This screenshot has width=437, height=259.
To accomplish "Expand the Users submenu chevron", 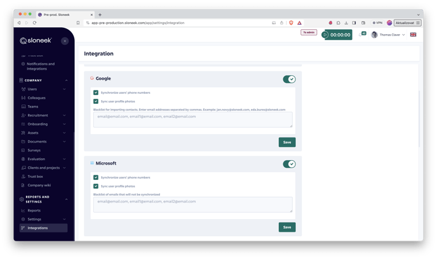I will pos(64,89).
